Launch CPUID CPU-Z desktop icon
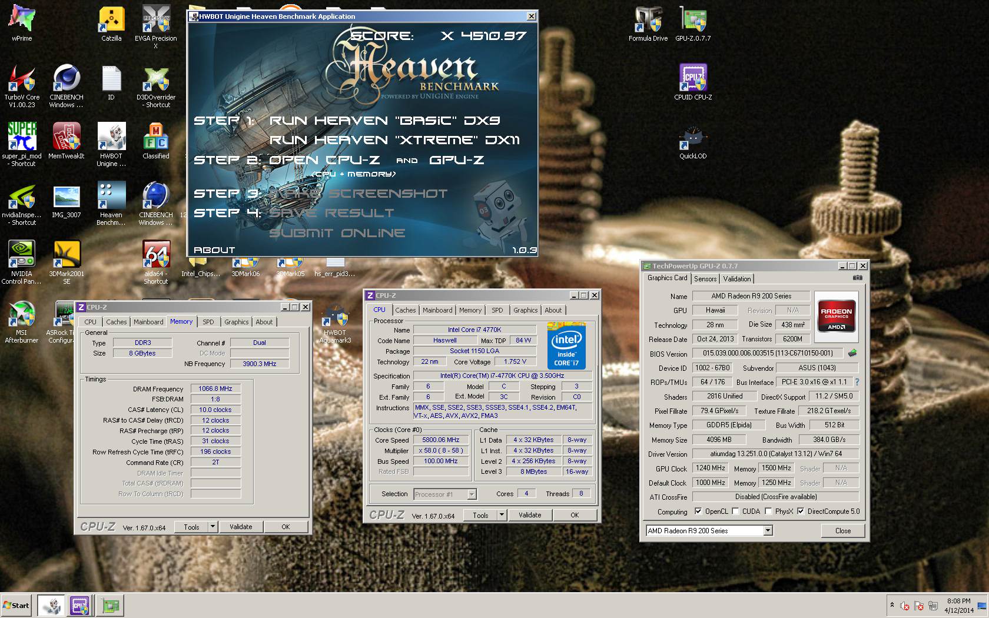The height and width of the screenshot is (618, 989). click(693, 82)
